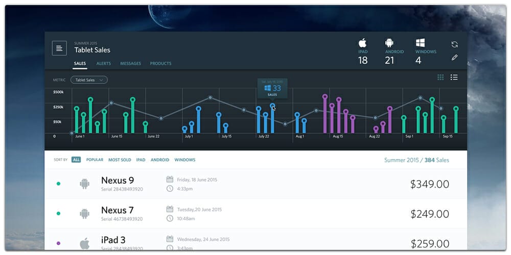Click the June 1 axis label
The image size is (511, 255).
click(x=80, y=136)
